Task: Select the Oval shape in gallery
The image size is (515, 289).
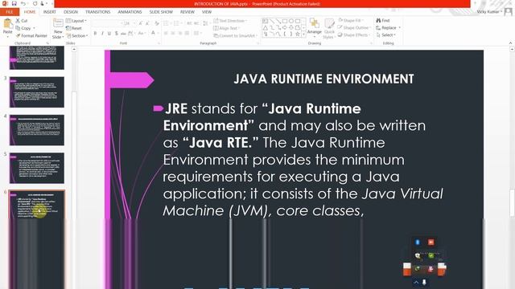Action: (291, 22)
